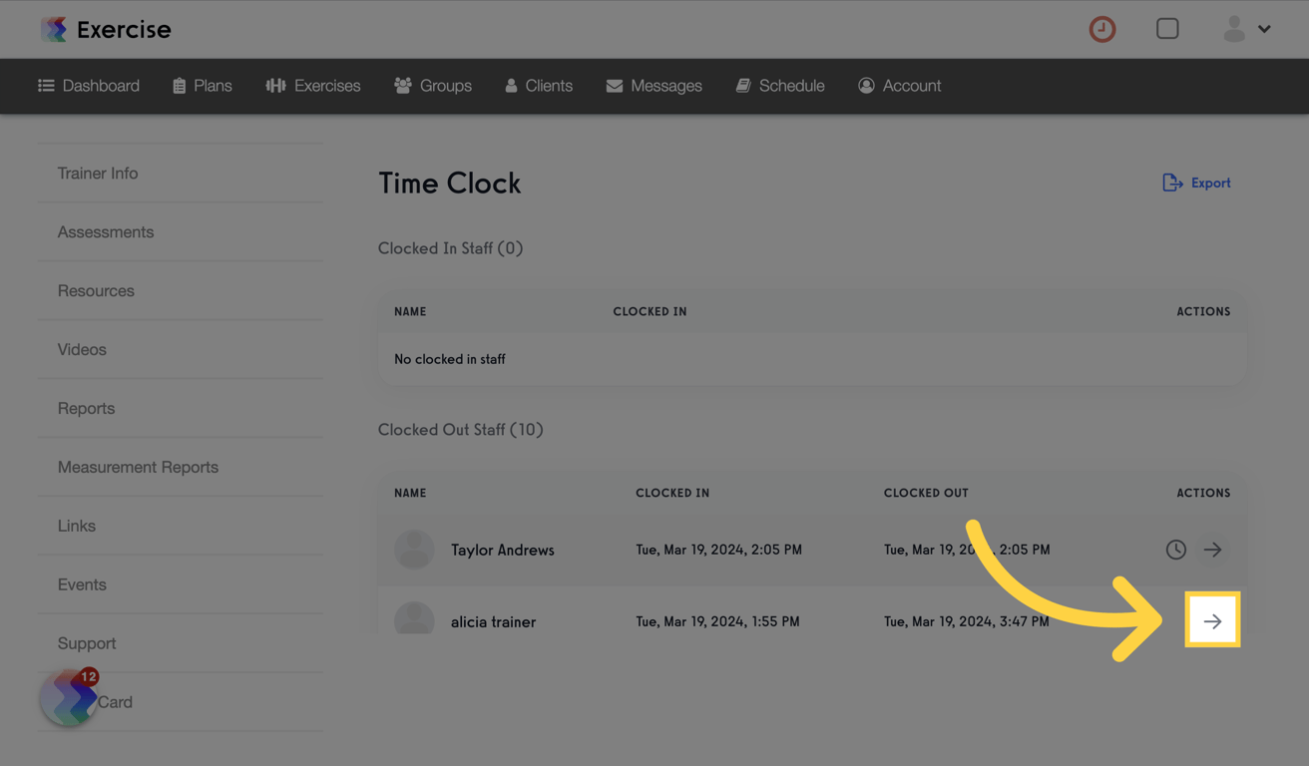Viewport: 1309px width, 766px height.
Task: Expand the account dropdown chevron
Action: [x=1263, y=29]
